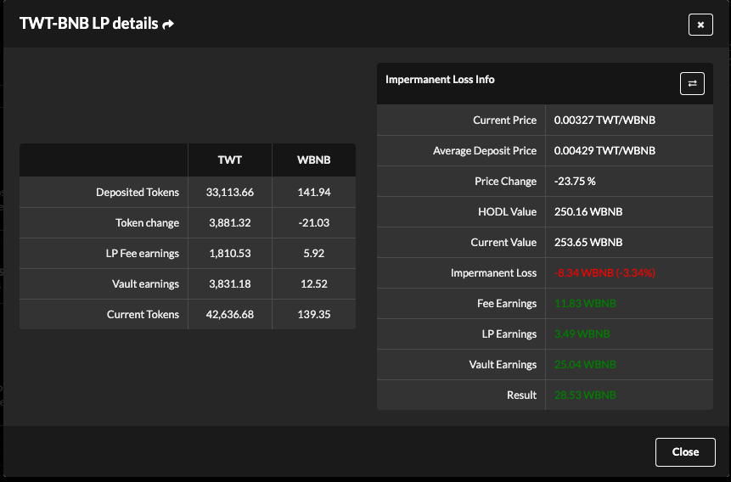Click the Vault Earnings label in loss info
Screen dimensions: 731x482
503,365
